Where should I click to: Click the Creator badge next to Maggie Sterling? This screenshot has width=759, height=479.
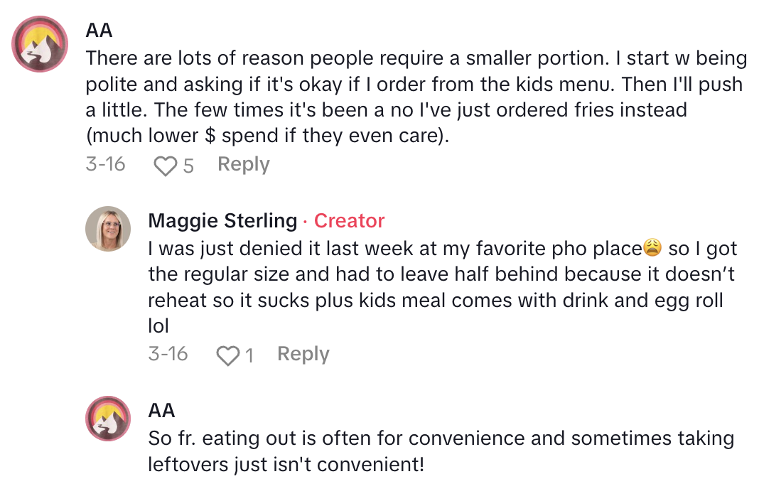click(349, 221)
